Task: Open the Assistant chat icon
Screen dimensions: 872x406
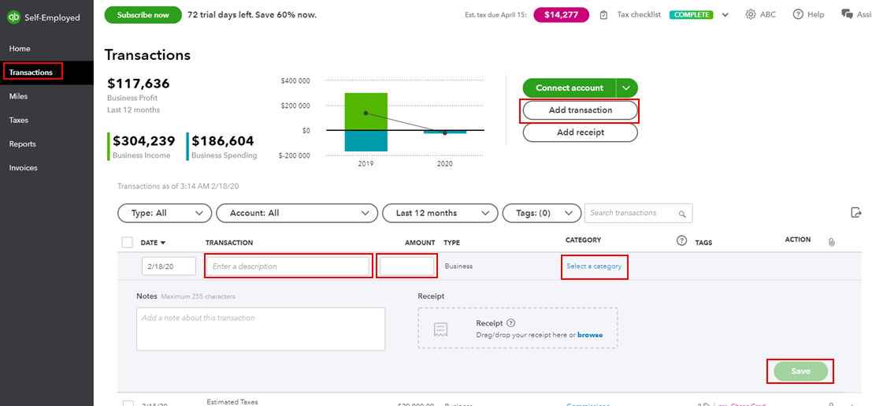Action: click(x=847, y=14)
